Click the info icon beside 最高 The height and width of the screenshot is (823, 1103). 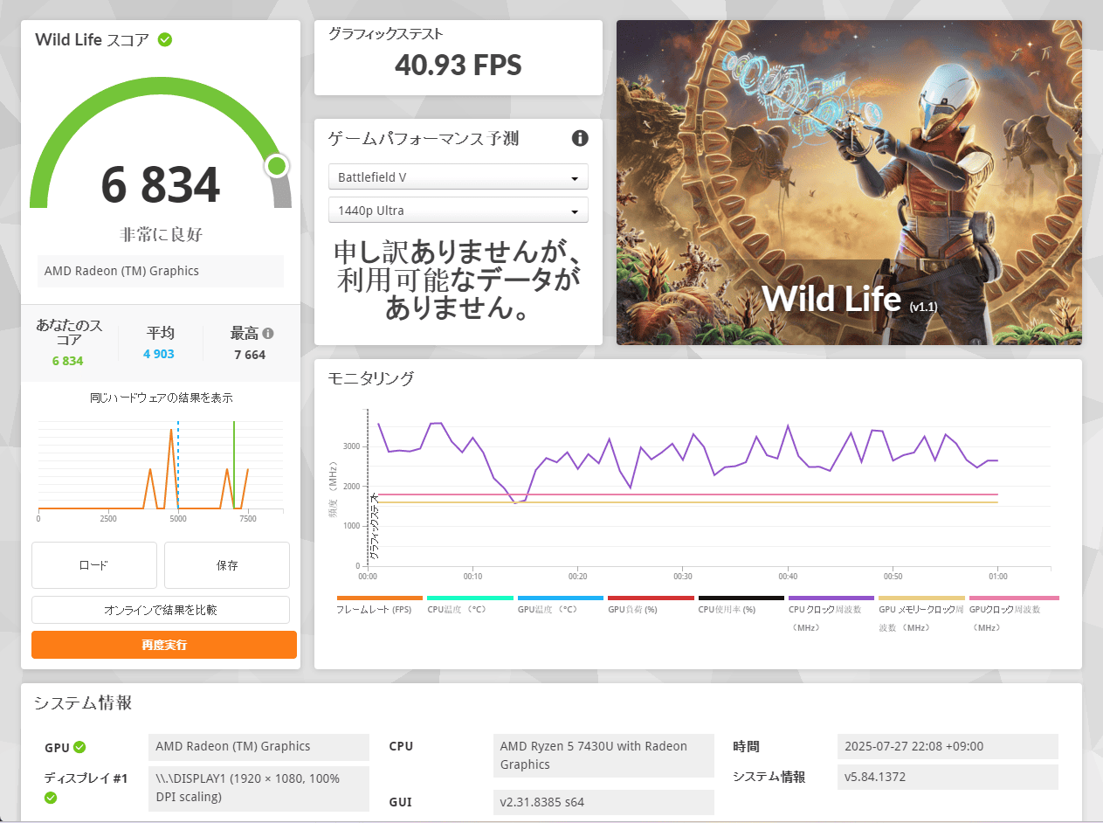click(x=268, y=333)
